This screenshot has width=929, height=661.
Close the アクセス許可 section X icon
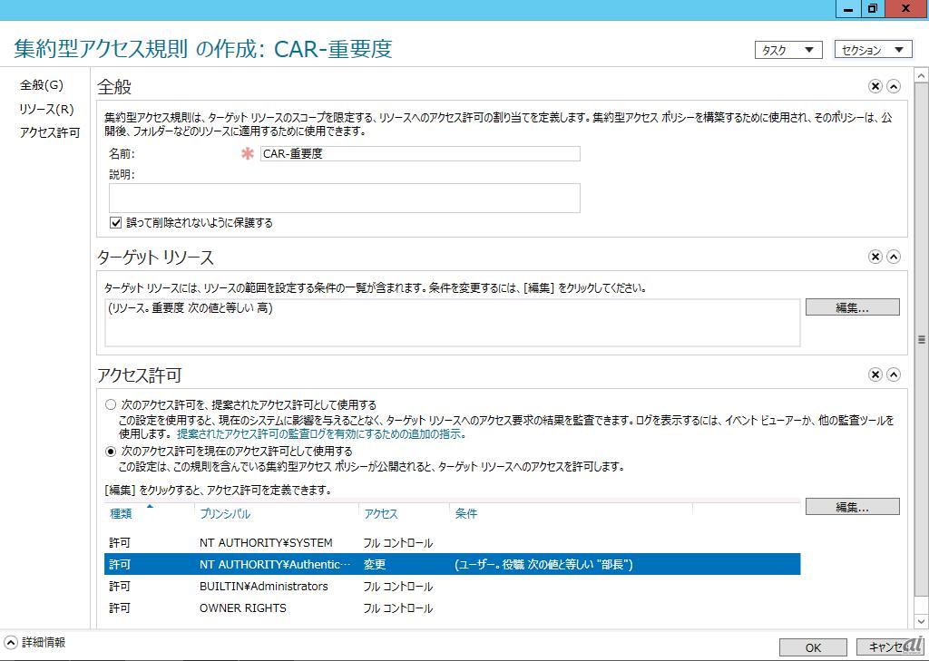875,374
